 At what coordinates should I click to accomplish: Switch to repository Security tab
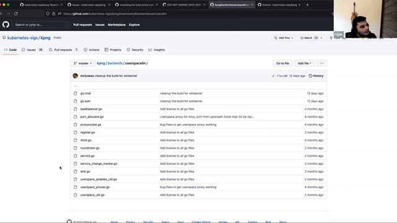135,50
